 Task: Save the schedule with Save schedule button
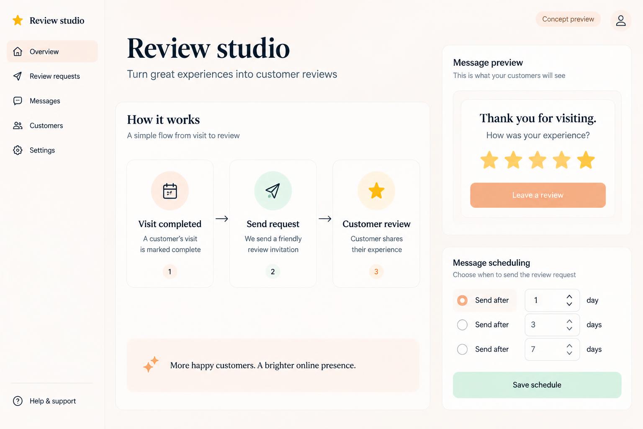[537, 385]
